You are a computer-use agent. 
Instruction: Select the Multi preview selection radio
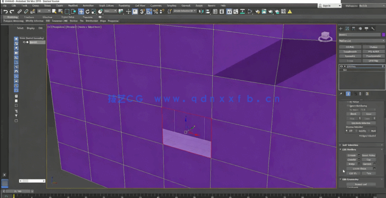(x=370, y=131)
